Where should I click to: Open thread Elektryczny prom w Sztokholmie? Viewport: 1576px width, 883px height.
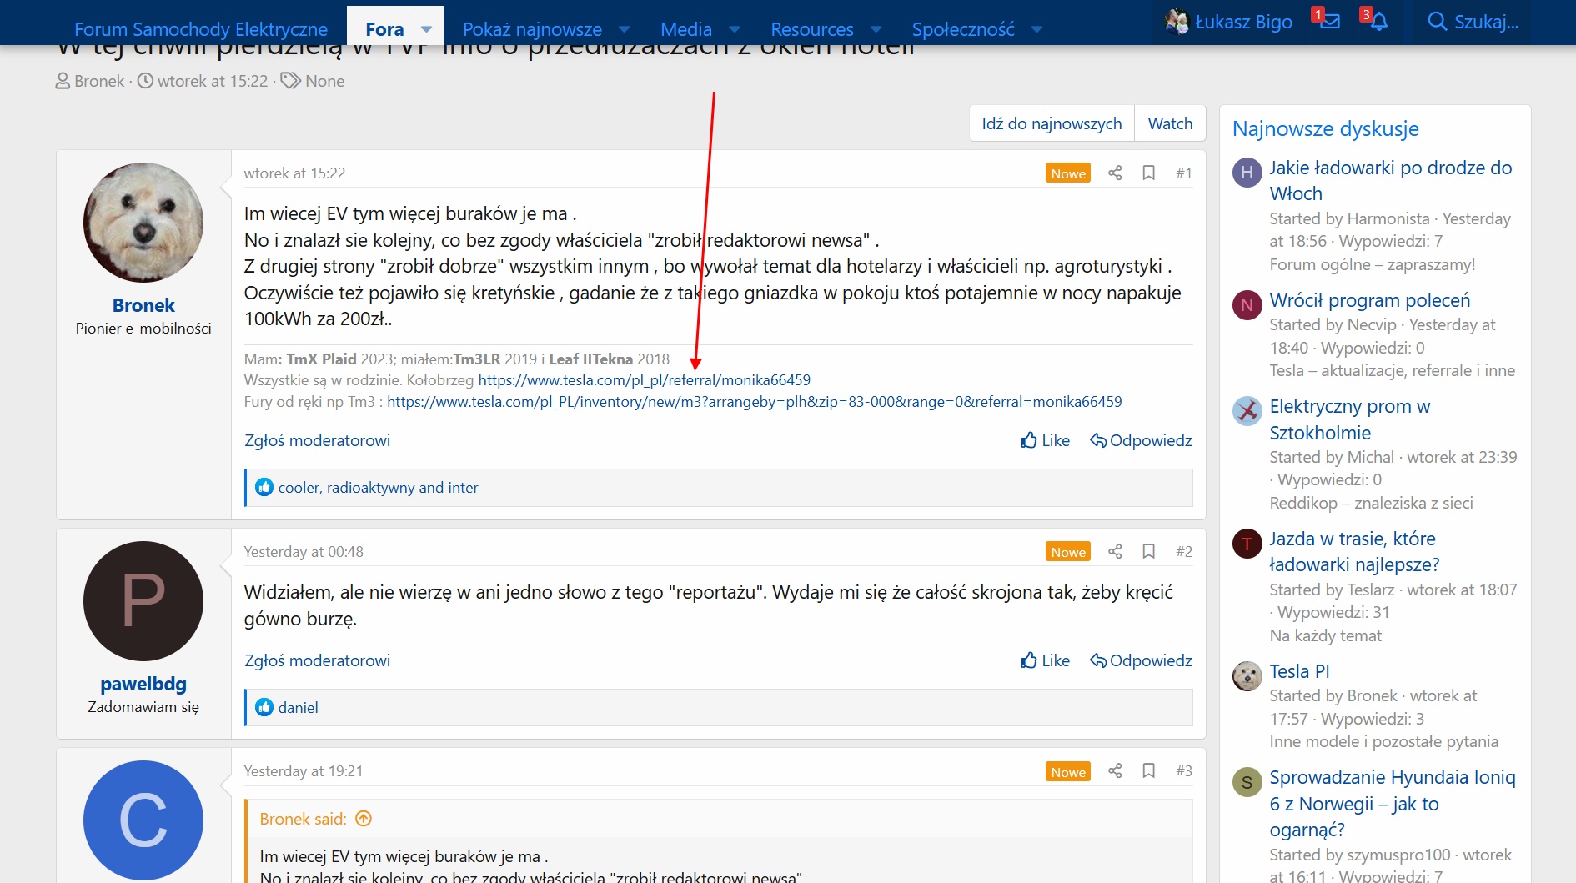[x=1349, y=419]
